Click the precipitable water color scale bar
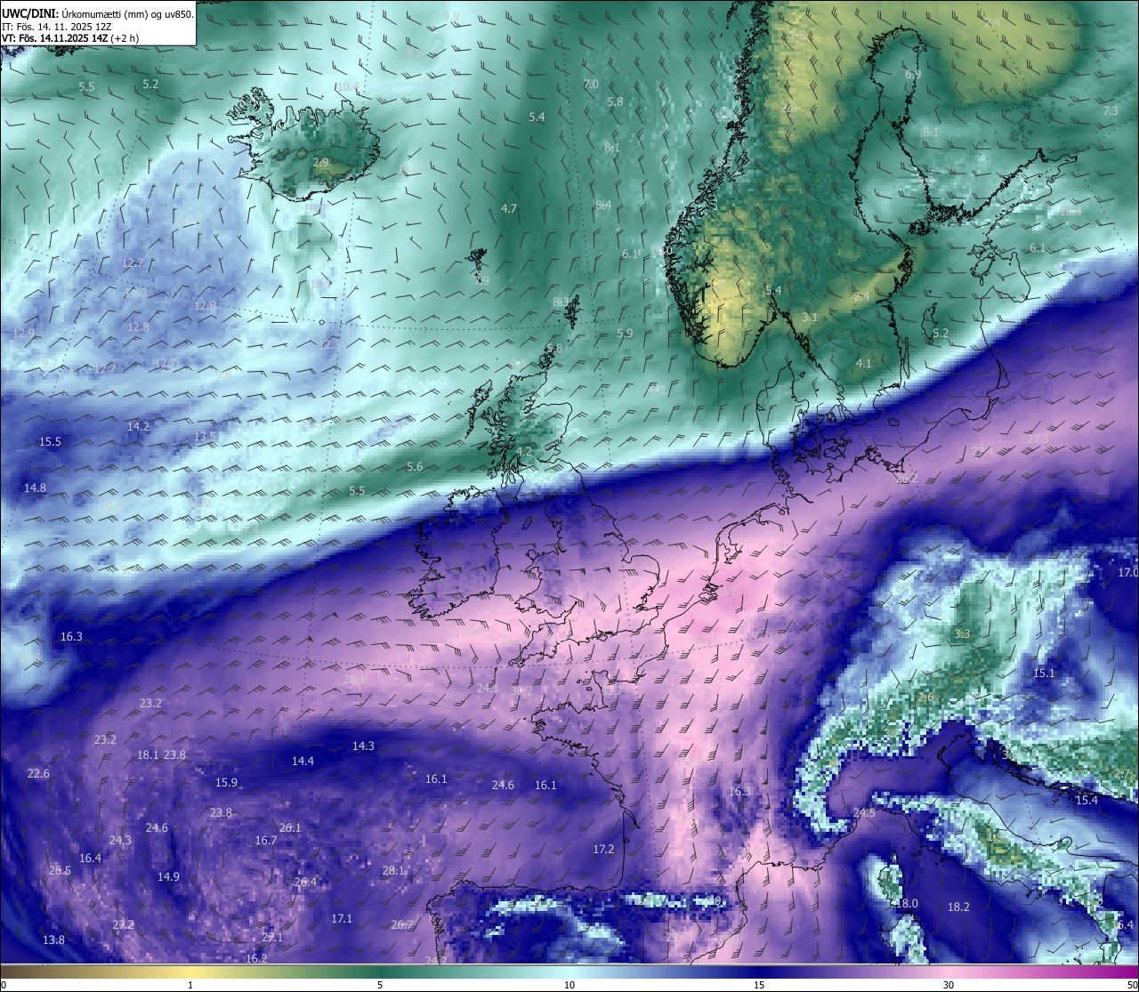The width and height of the screenshot is (1139, 992). click(x=569, y=972)
